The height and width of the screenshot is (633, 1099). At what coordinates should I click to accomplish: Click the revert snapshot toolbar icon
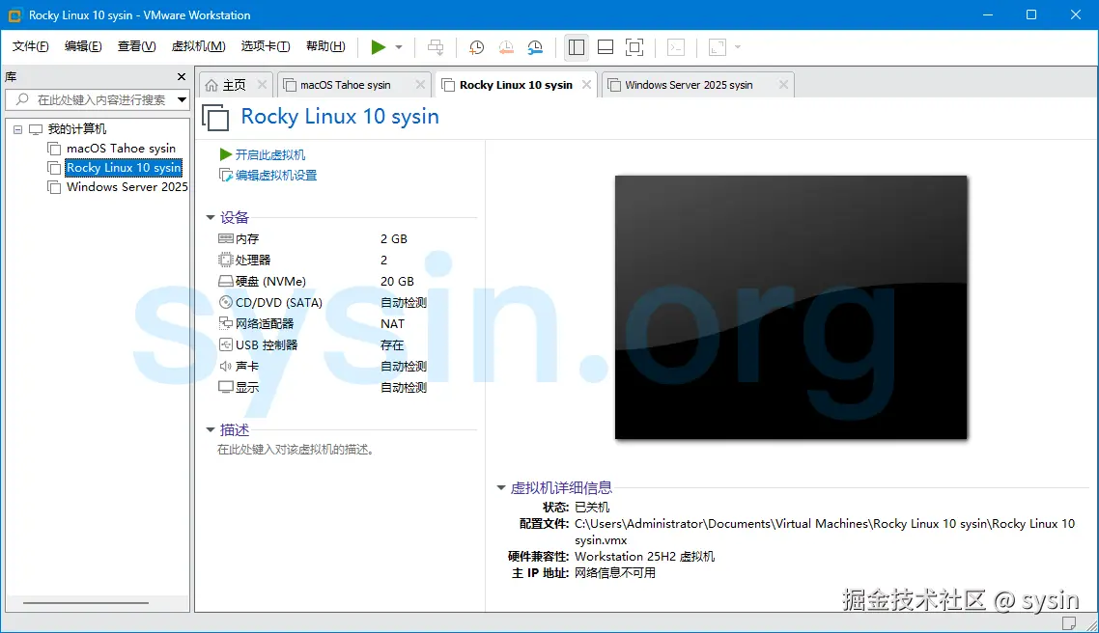[506, 46]
